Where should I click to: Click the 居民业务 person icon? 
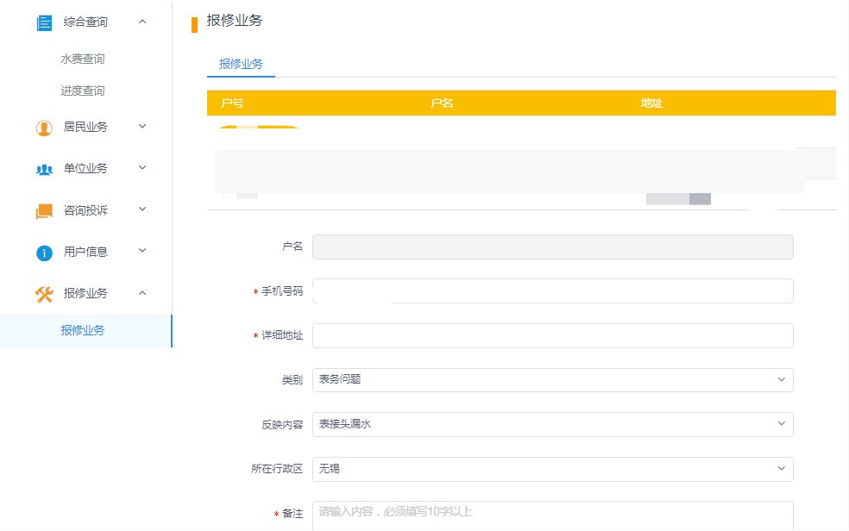pos(44,128)
